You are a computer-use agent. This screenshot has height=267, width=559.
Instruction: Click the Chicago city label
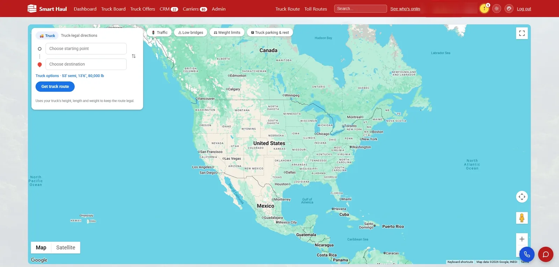[x=322, y=134]
